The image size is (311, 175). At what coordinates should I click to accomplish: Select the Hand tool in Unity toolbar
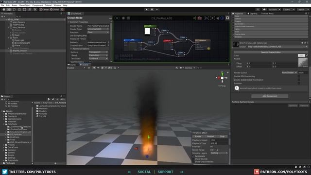pyautogui.click(x=4, y=9)
